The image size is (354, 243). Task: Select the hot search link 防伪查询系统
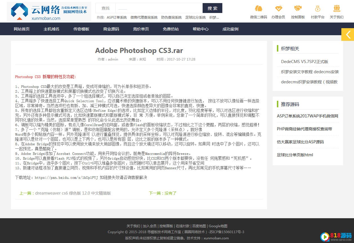click(x=171, y=17)
